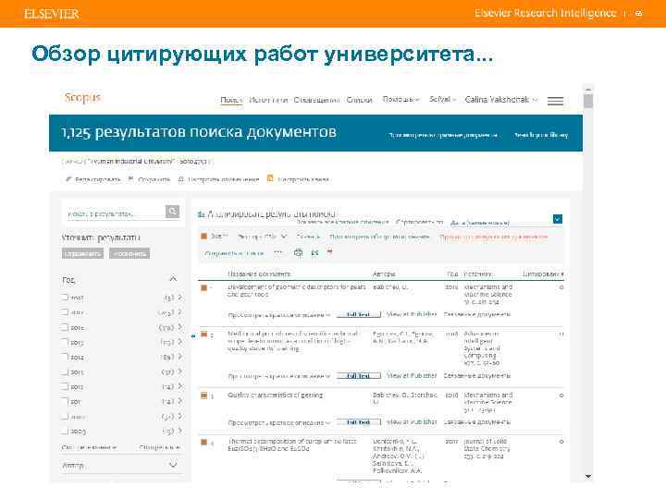Viewport: 666px width, 499px height.
Task: Click the scrollbar down arrow
Action: (x=588, y=477)
